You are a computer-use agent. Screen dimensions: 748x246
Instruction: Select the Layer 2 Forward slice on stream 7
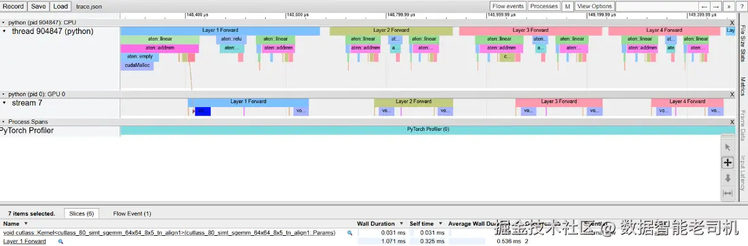(413, 102)
